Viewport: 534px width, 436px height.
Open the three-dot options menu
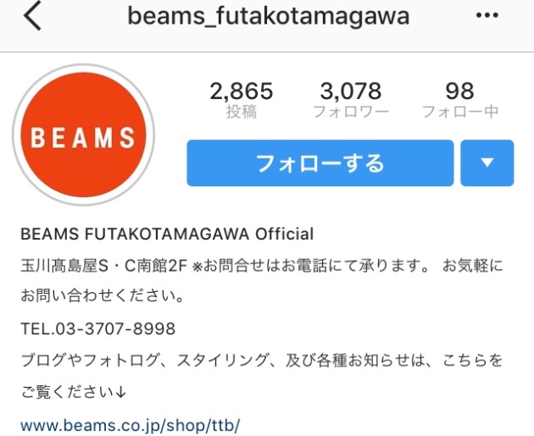(487, 15)
